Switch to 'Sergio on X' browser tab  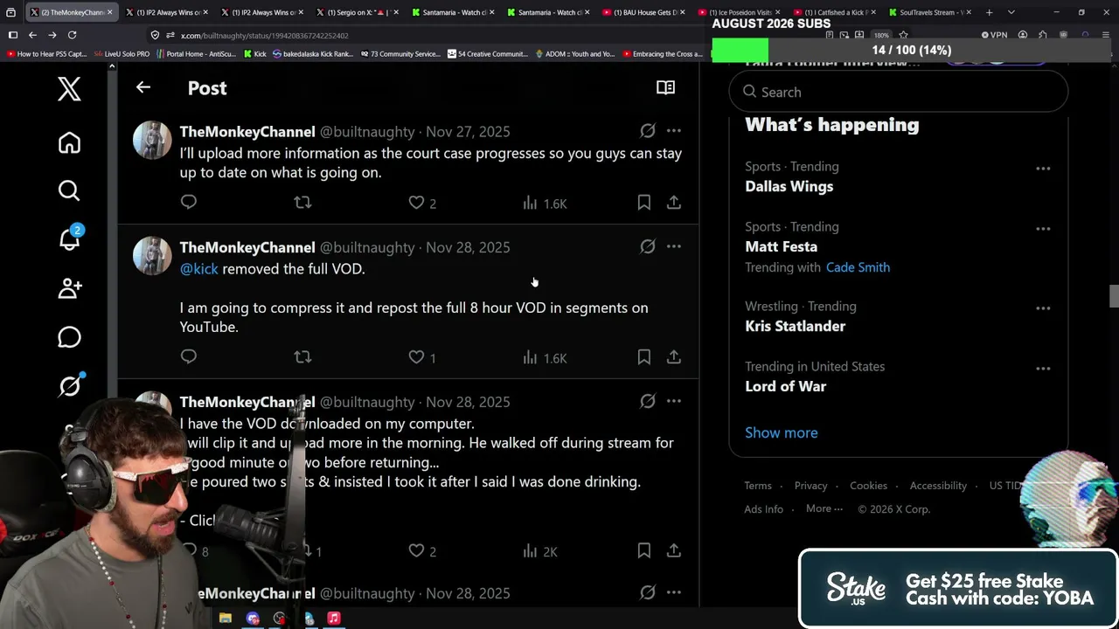357,12
